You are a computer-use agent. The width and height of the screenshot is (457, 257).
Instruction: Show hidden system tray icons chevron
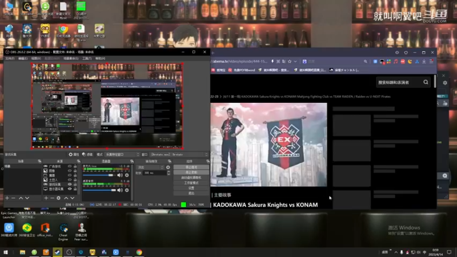coord(396,252)
